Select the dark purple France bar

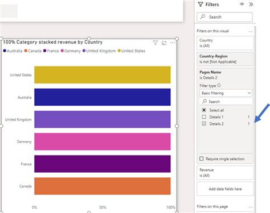pyautogui.click(x=103, y=164)
